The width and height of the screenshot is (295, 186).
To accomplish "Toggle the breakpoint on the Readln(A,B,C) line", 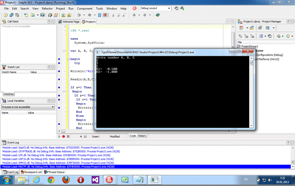I will 59,79.
